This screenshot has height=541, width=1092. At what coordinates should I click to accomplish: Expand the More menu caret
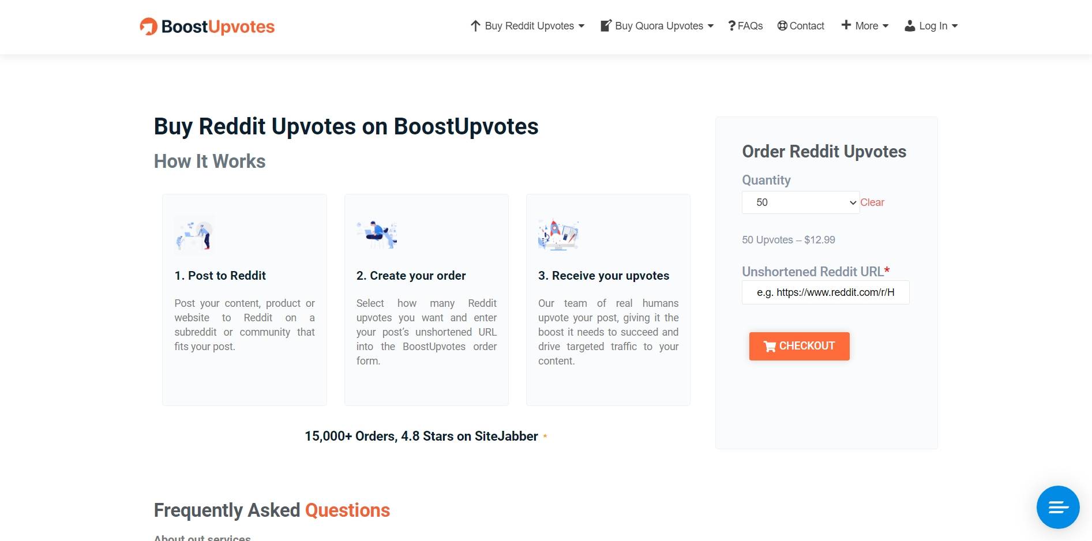885,26
